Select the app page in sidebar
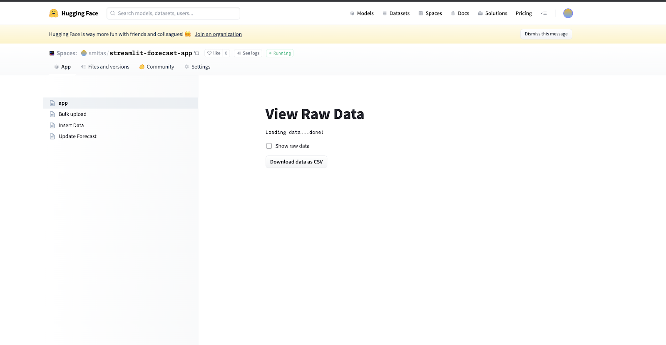The height and width of the screenshot is (345, 666). click(121, 103)
